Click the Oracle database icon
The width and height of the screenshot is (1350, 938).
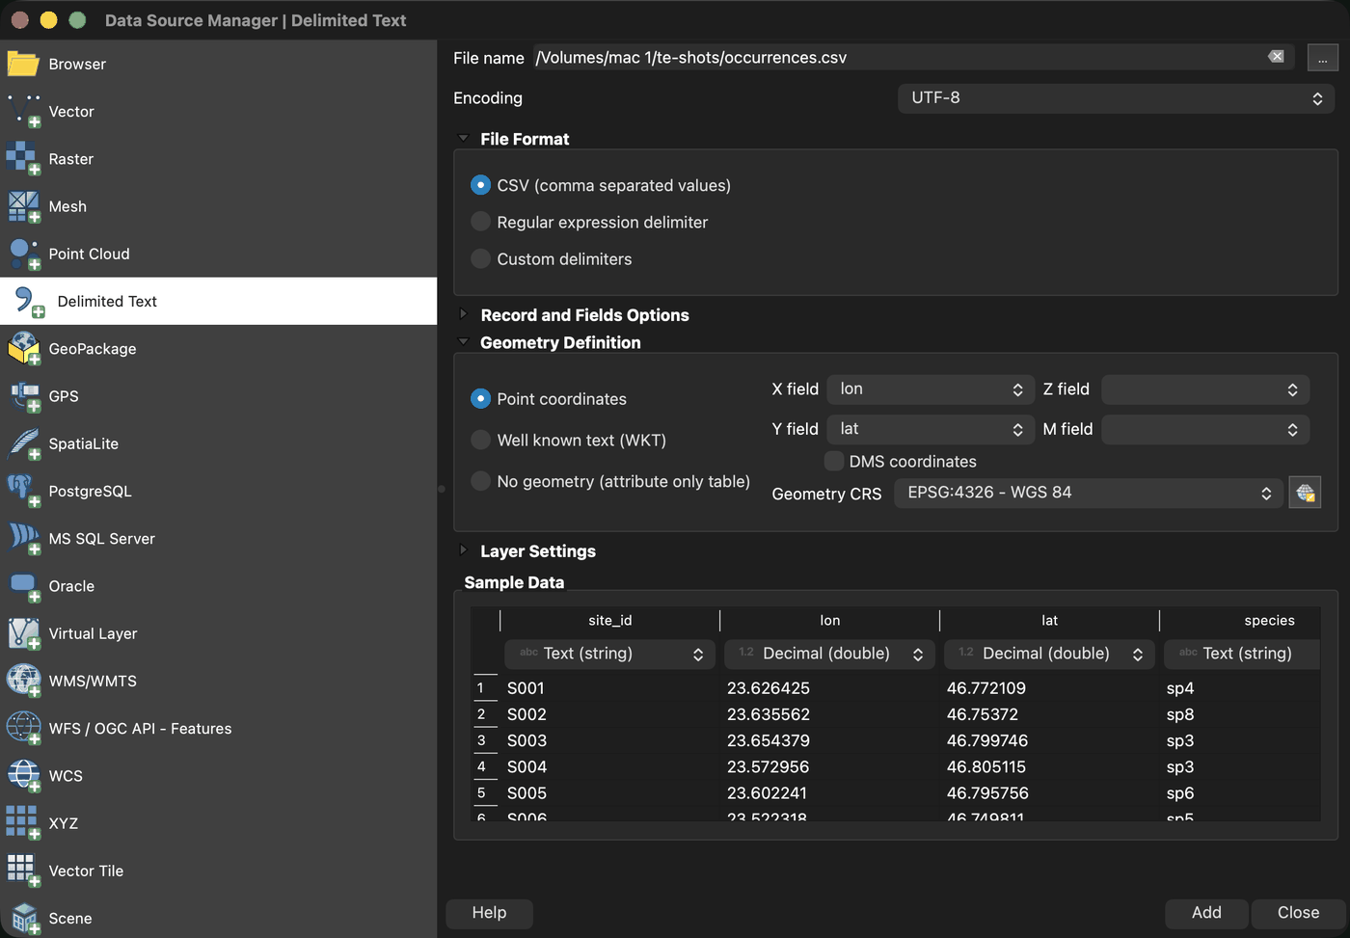(23, 585)
